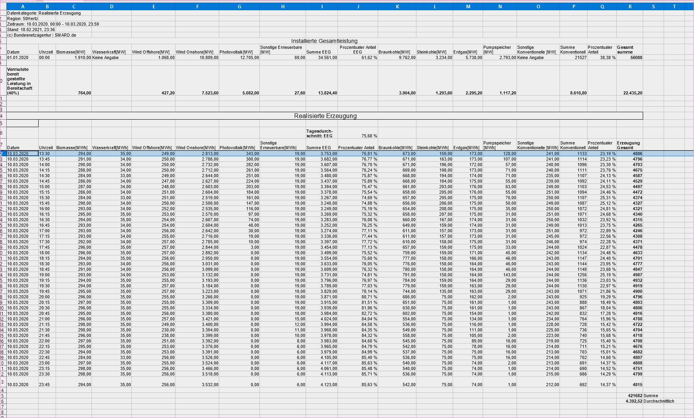Click Pumpspeicher value '143,00'
This screenshot has height=418, width=694.
tap(500, 275)
